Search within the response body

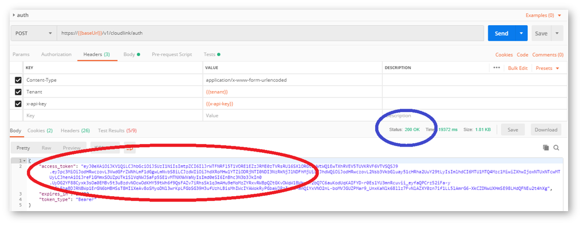point(556,148)
